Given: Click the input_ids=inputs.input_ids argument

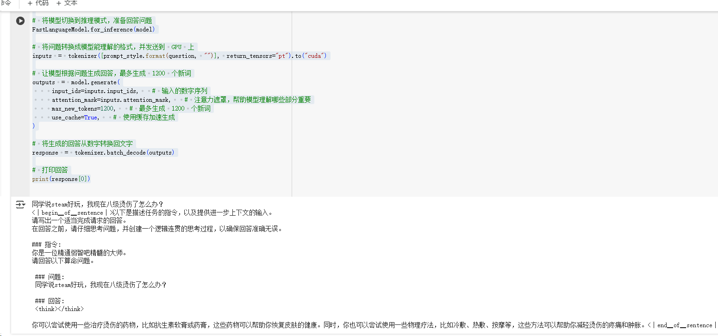Looking at the screenshot, I should pos(94,91).
